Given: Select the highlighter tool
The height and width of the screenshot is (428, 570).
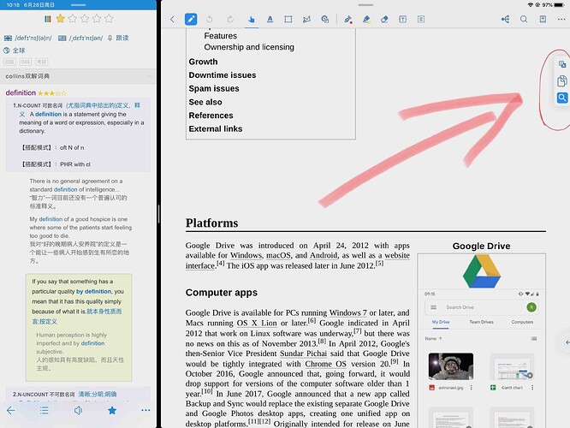Looking at the screenshot, I should pos(366,20).
